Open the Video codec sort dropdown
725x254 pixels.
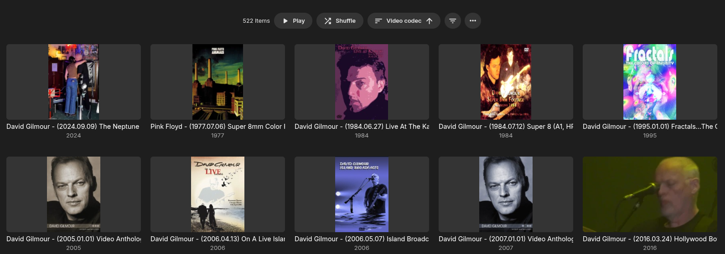(x=398, y=21)
